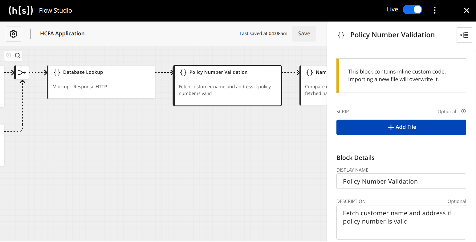Click curly braces icon in panel header
Image resolution: width=476 pixels, height=242 pixels.
[341, 35]
